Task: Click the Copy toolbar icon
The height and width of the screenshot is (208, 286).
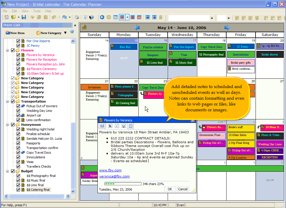Action: [x=39, y=17]
